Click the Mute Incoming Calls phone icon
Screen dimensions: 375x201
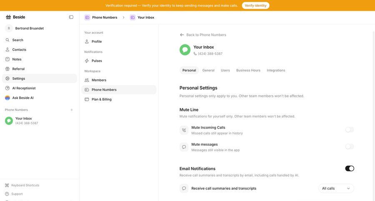[x=184, y=130]
